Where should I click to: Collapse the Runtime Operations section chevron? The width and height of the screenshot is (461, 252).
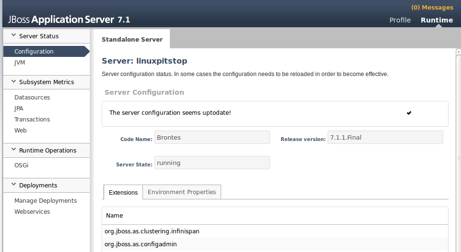pos(13,150)
